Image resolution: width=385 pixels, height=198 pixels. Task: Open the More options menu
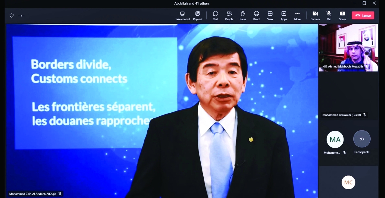click(x=297, y=16)
